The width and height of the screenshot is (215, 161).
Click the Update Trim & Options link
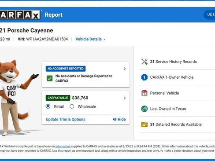tap(66, 119)
